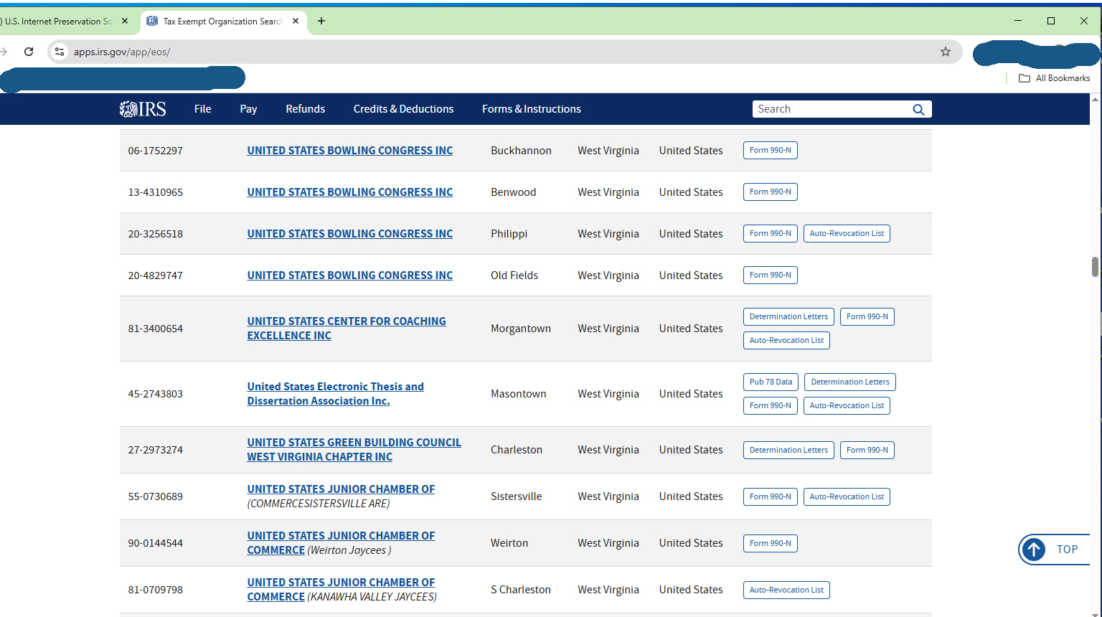Open Green Building Council West Virginia link
This screenshot has width=1102, height=617.
pyautogui.click(x=354, y=450)
